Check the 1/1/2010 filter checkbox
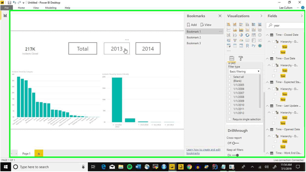 coord(229,105)
